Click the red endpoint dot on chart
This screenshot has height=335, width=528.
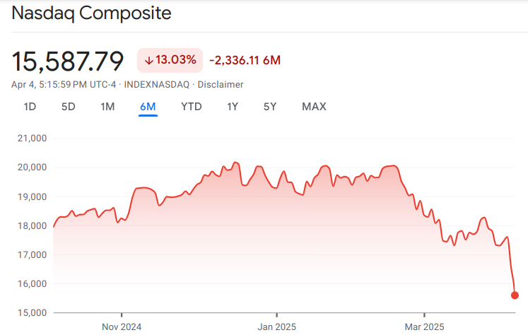point(515,295)
